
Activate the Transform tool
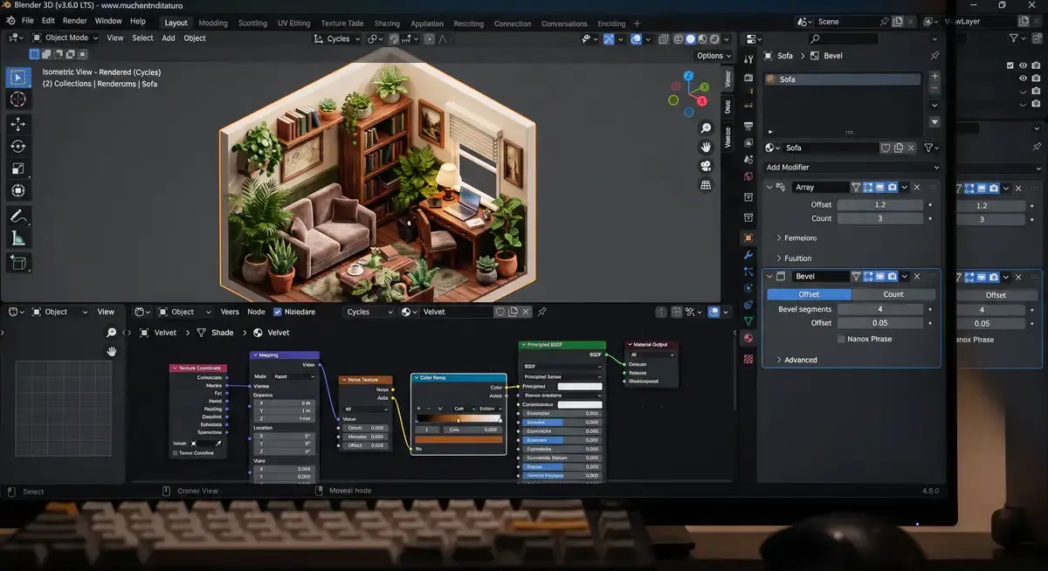pyautogui.click(x=18, y=190)
